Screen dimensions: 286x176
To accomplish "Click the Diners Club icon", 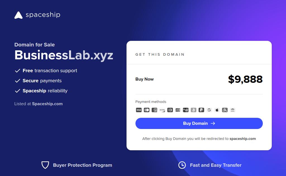I will tap(170, 110).
